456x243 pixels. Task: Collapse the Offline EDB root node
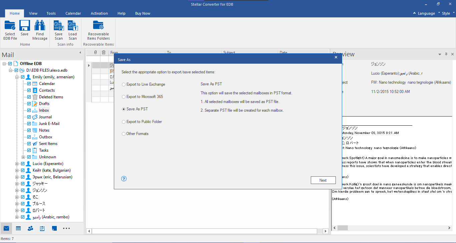click(x=4, y=64)
